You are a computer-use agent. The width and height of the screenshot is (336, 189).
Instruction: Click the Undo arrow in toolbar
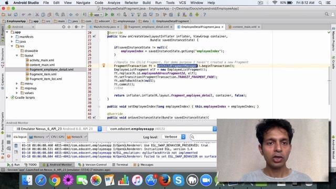click(x=23, y=15)
